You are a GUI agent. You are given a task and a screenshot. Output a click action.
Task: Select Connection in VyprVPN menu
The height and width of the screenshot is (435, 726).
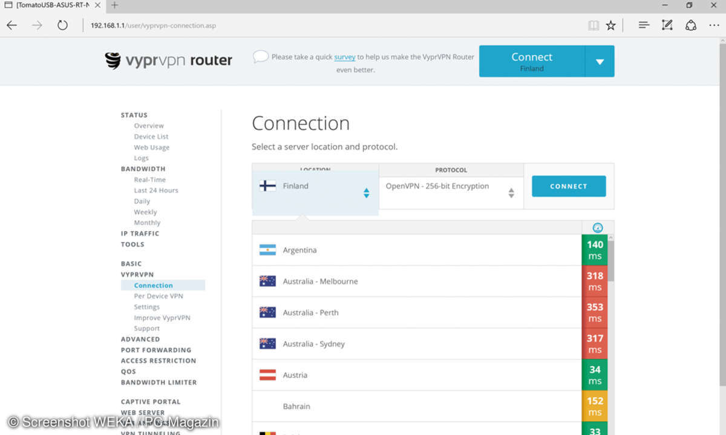[162, 285]
